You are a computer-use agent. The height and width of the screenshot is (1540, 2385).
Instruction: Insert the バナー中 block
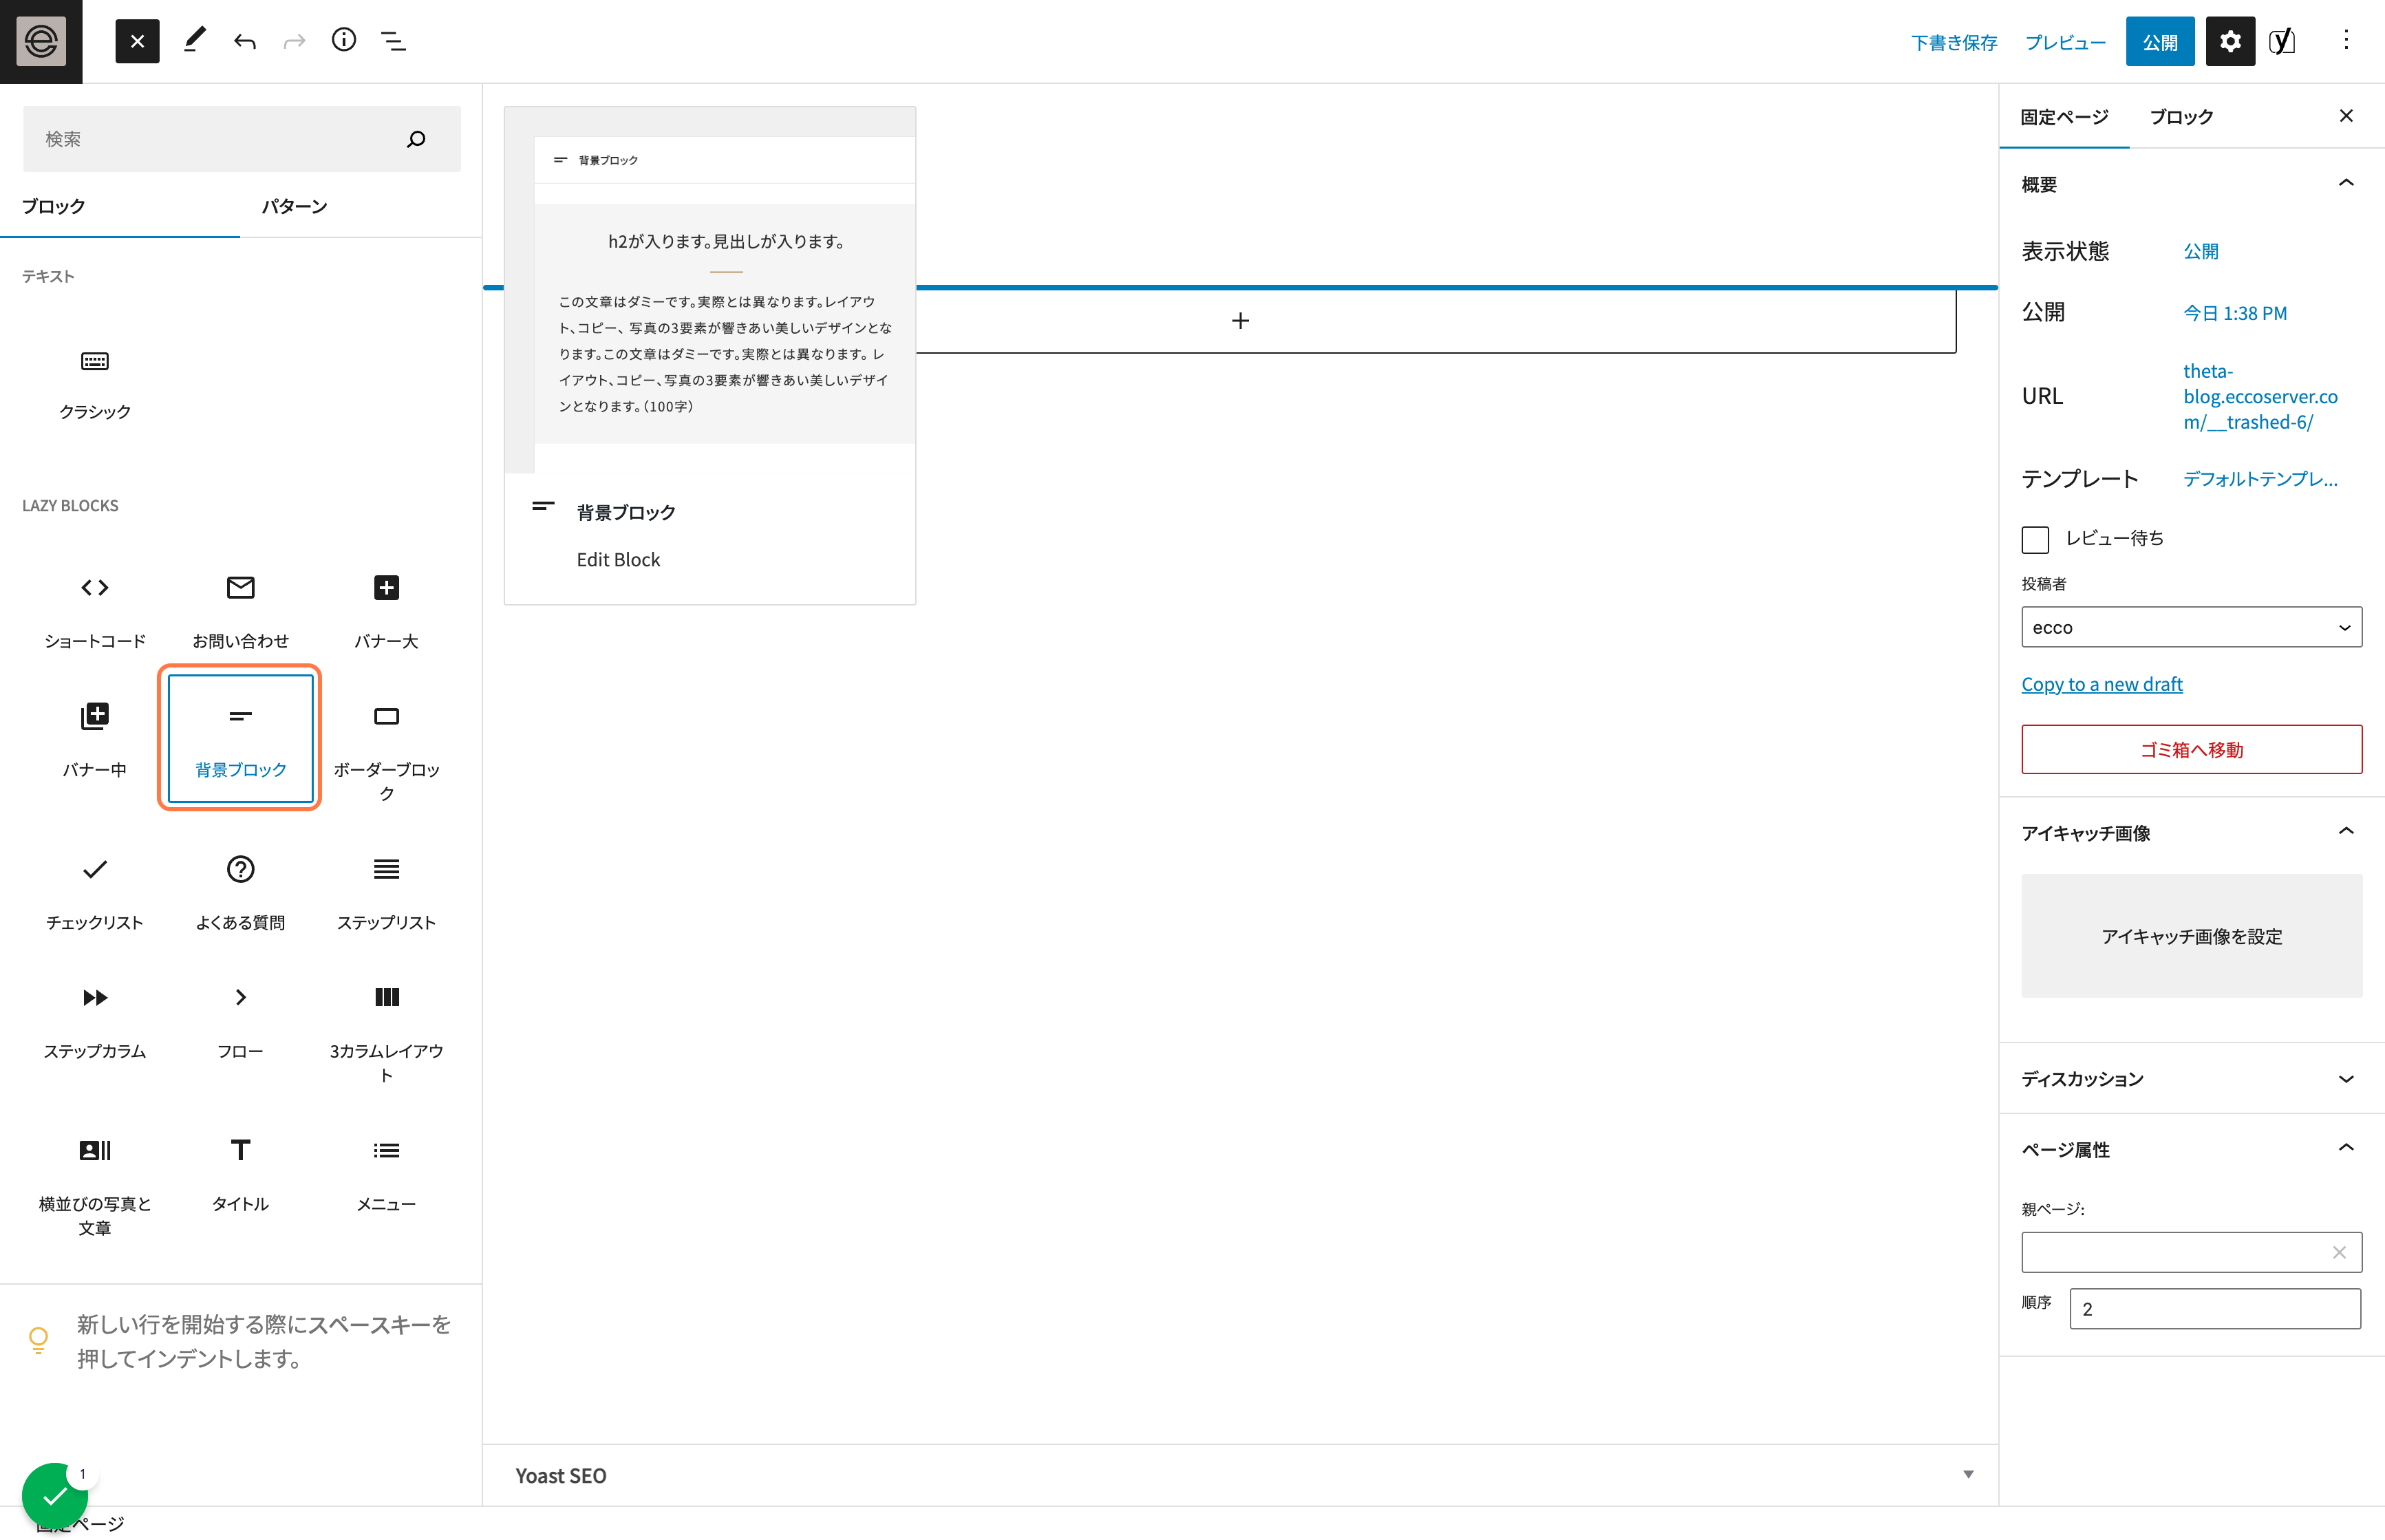95,739
